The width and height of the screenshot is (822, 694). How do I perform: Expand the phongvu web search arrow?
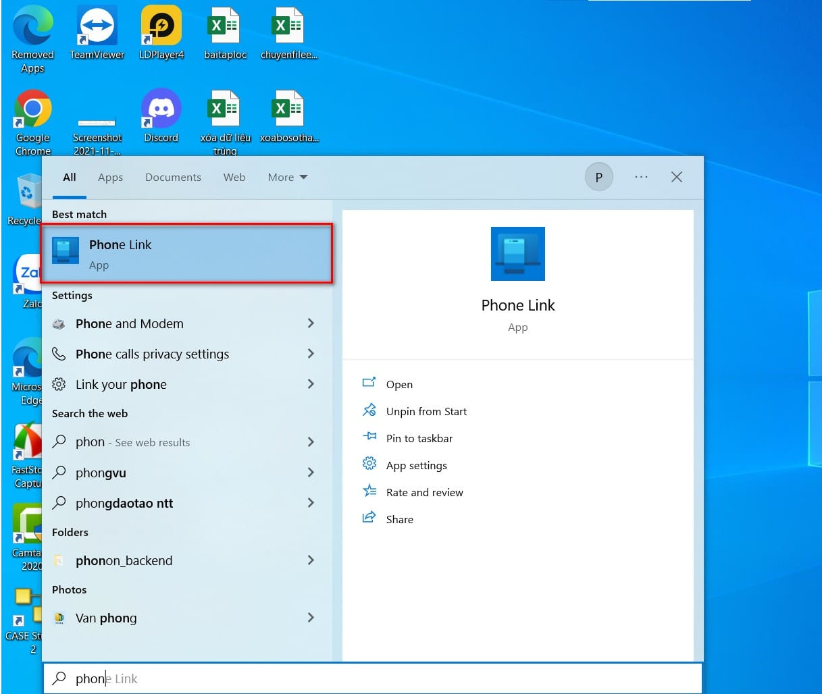[x=311, y=473]
